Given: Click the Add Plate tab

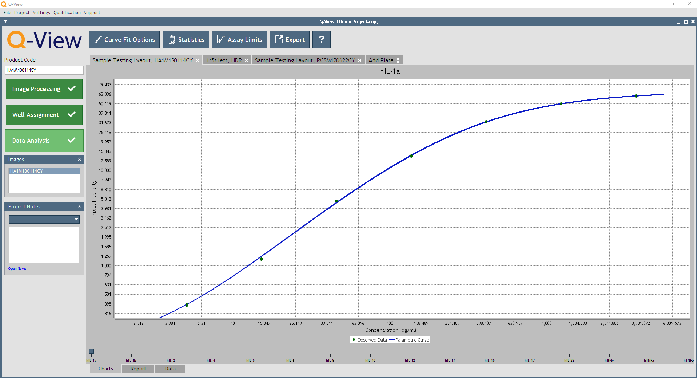Looking at the screenshot, I should tap(384, 60).
